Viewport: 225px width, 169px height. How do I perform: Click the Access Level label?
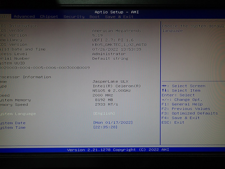tap(13, 54)
